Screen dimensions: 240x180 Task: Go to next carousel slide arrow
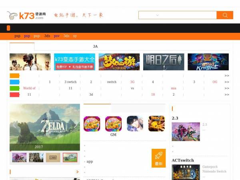coord(76,125)
